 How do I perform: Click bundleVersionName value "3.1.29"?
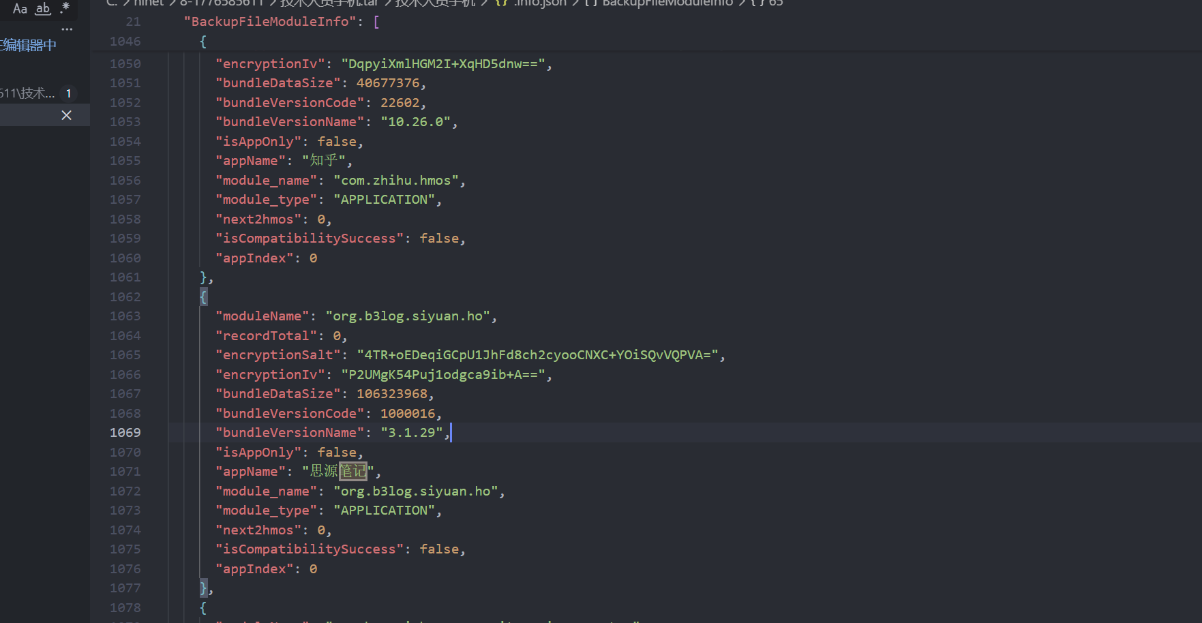pos(412,432)
